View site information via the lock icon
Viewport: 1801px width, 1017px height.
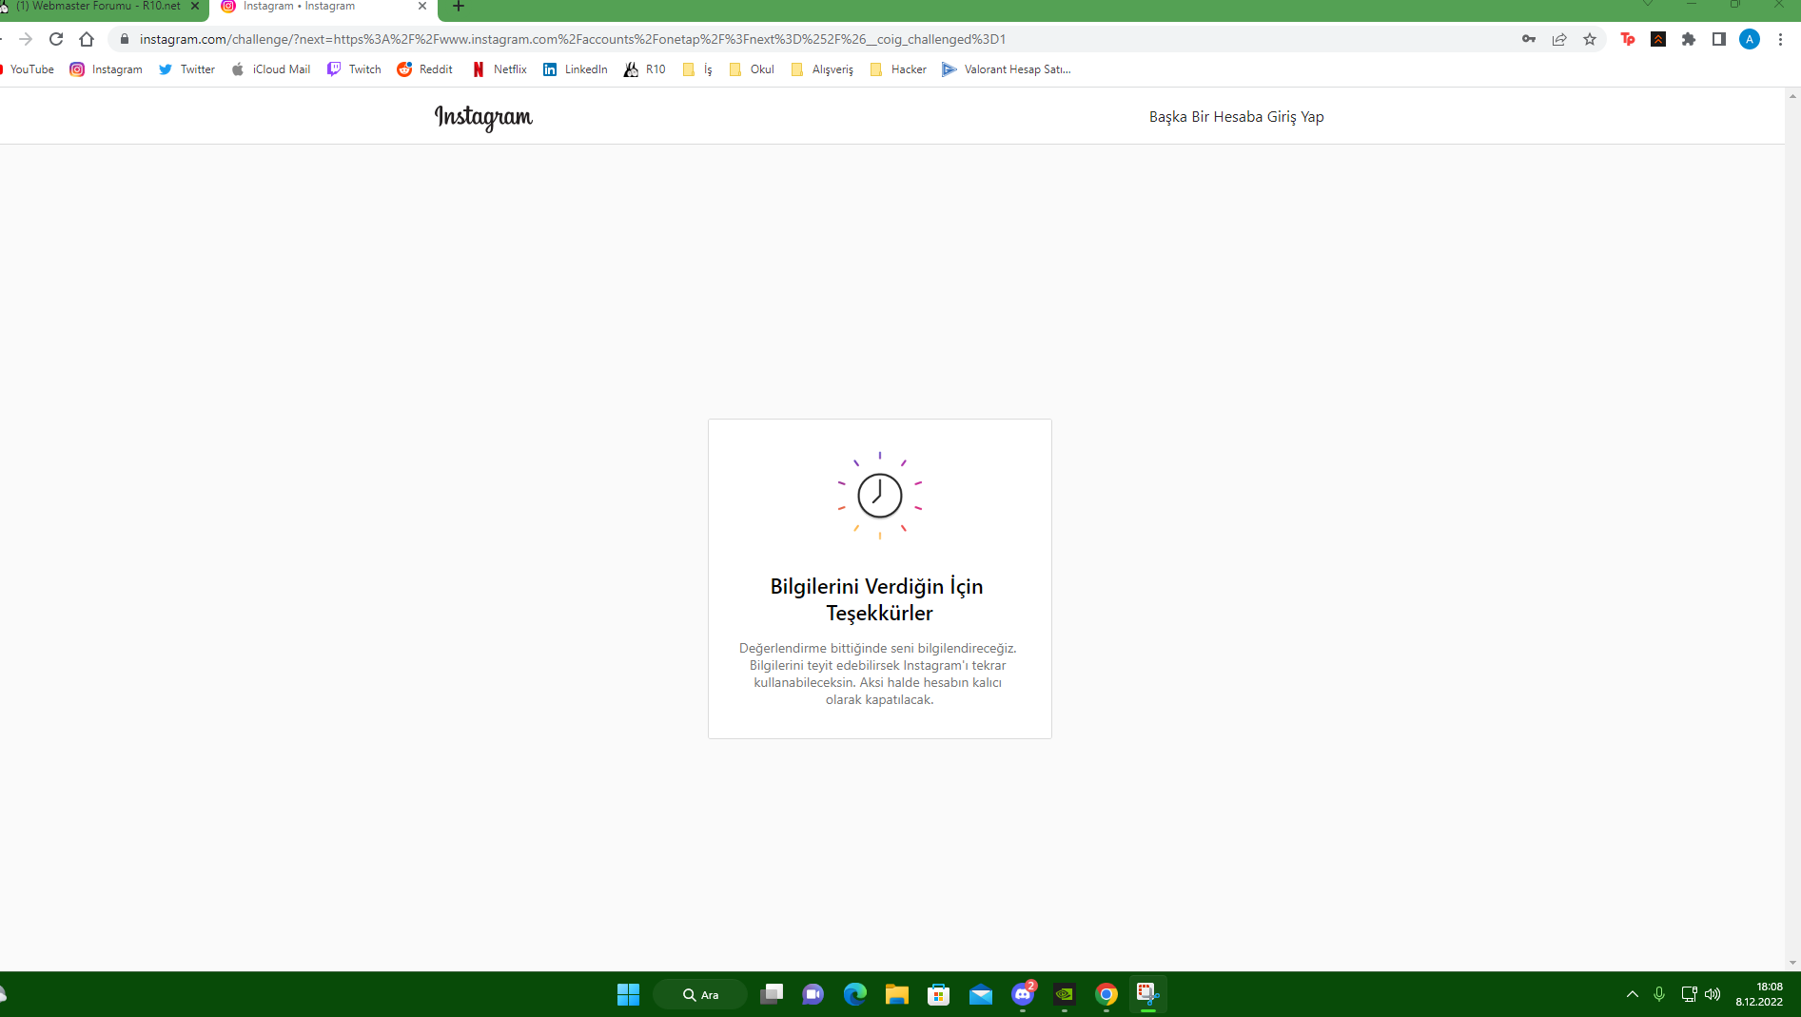point(124,39)
